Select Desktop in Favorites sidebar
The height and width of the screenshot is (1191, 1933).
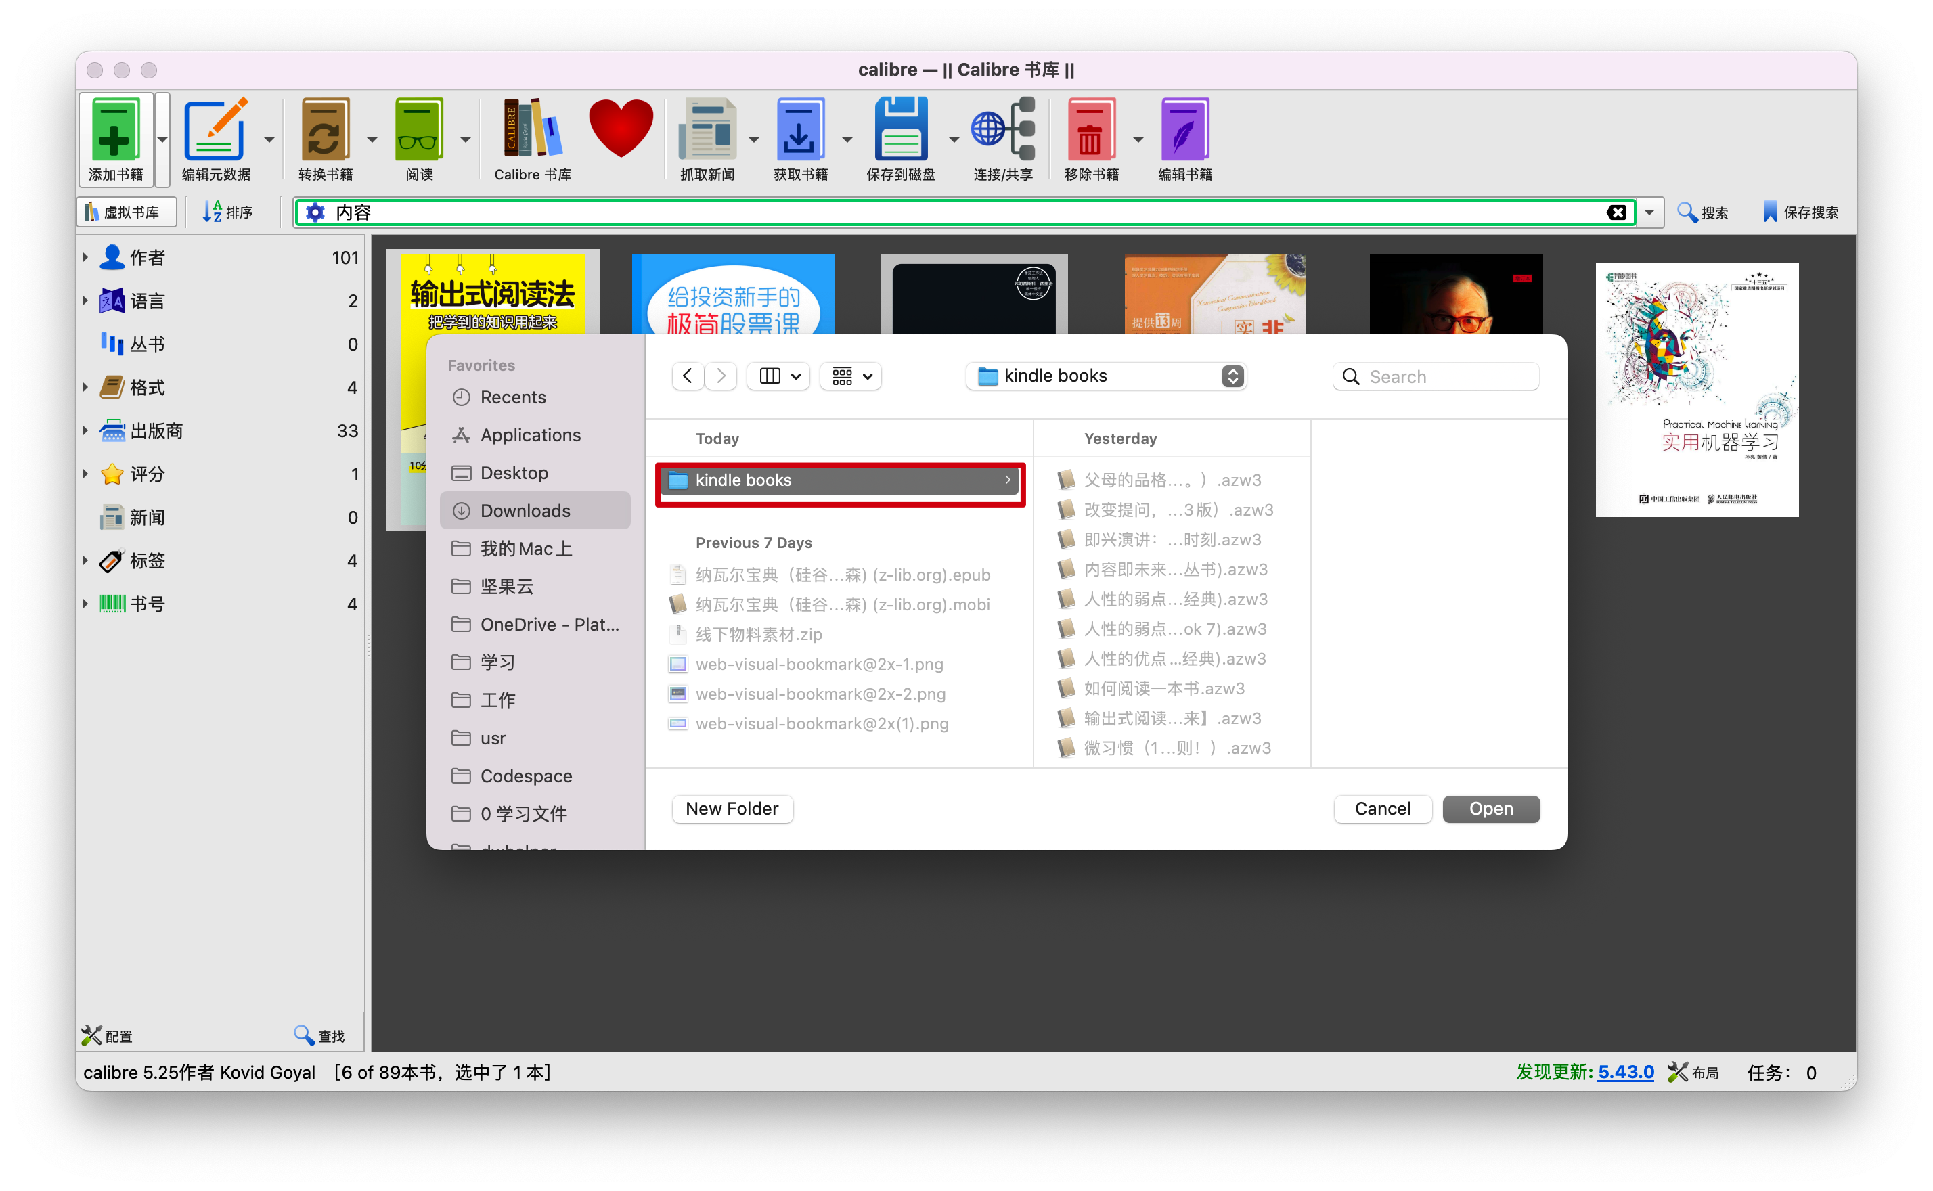pos(535,472)
